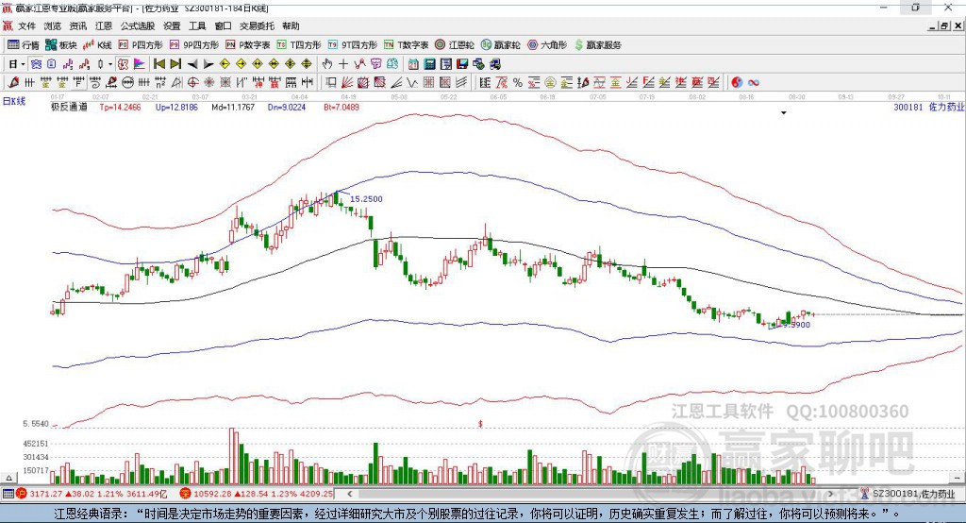
Task: Open the 设置 menu
Action: 172,25
